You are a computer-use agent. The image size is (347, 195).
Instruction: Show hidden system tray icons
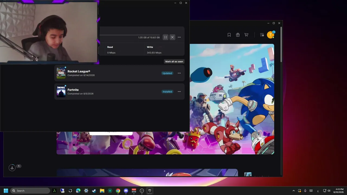(294, 191)
